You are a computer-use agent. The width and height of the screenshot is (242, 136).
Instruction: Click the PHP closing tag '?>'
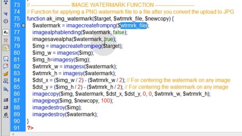(30, 128)
